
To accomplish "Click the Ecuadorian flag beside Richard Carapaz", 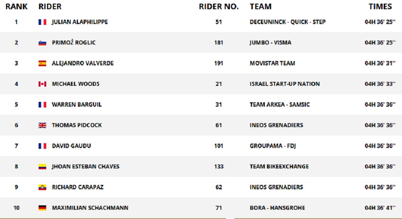I will [x=42, y=187].
